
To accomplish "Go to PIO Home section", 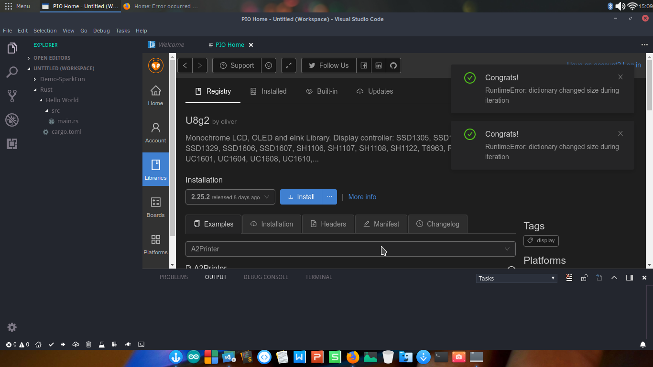I will [155, 96].
